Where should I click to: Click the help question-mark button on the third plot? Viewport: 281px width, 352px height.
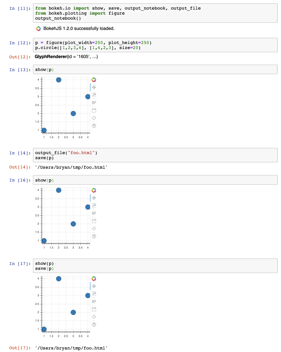(x=94, y=325)
